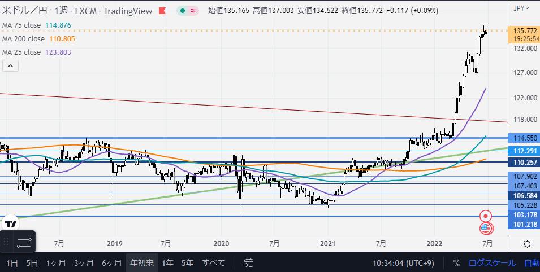The height and width of the screenshot is (272, 540).
Task: Click the 107.902 price level label
Action: click(x=525, y=176)
